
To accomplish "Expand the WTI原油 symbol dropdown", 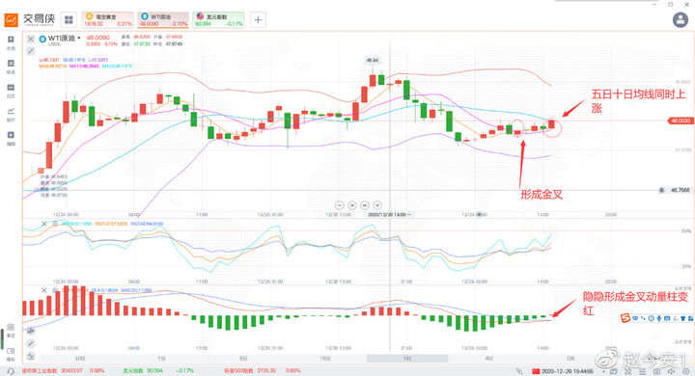I will pos(79,39).
